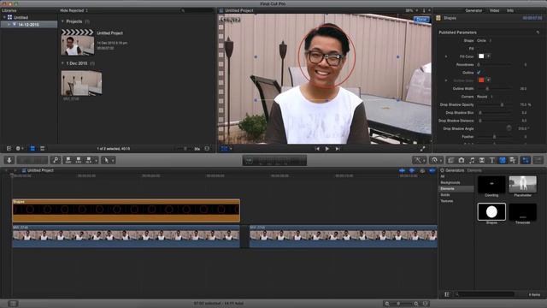Open the Transitions browser icon
Viewport: 547px width, 308px height.
tap(482, 160)
